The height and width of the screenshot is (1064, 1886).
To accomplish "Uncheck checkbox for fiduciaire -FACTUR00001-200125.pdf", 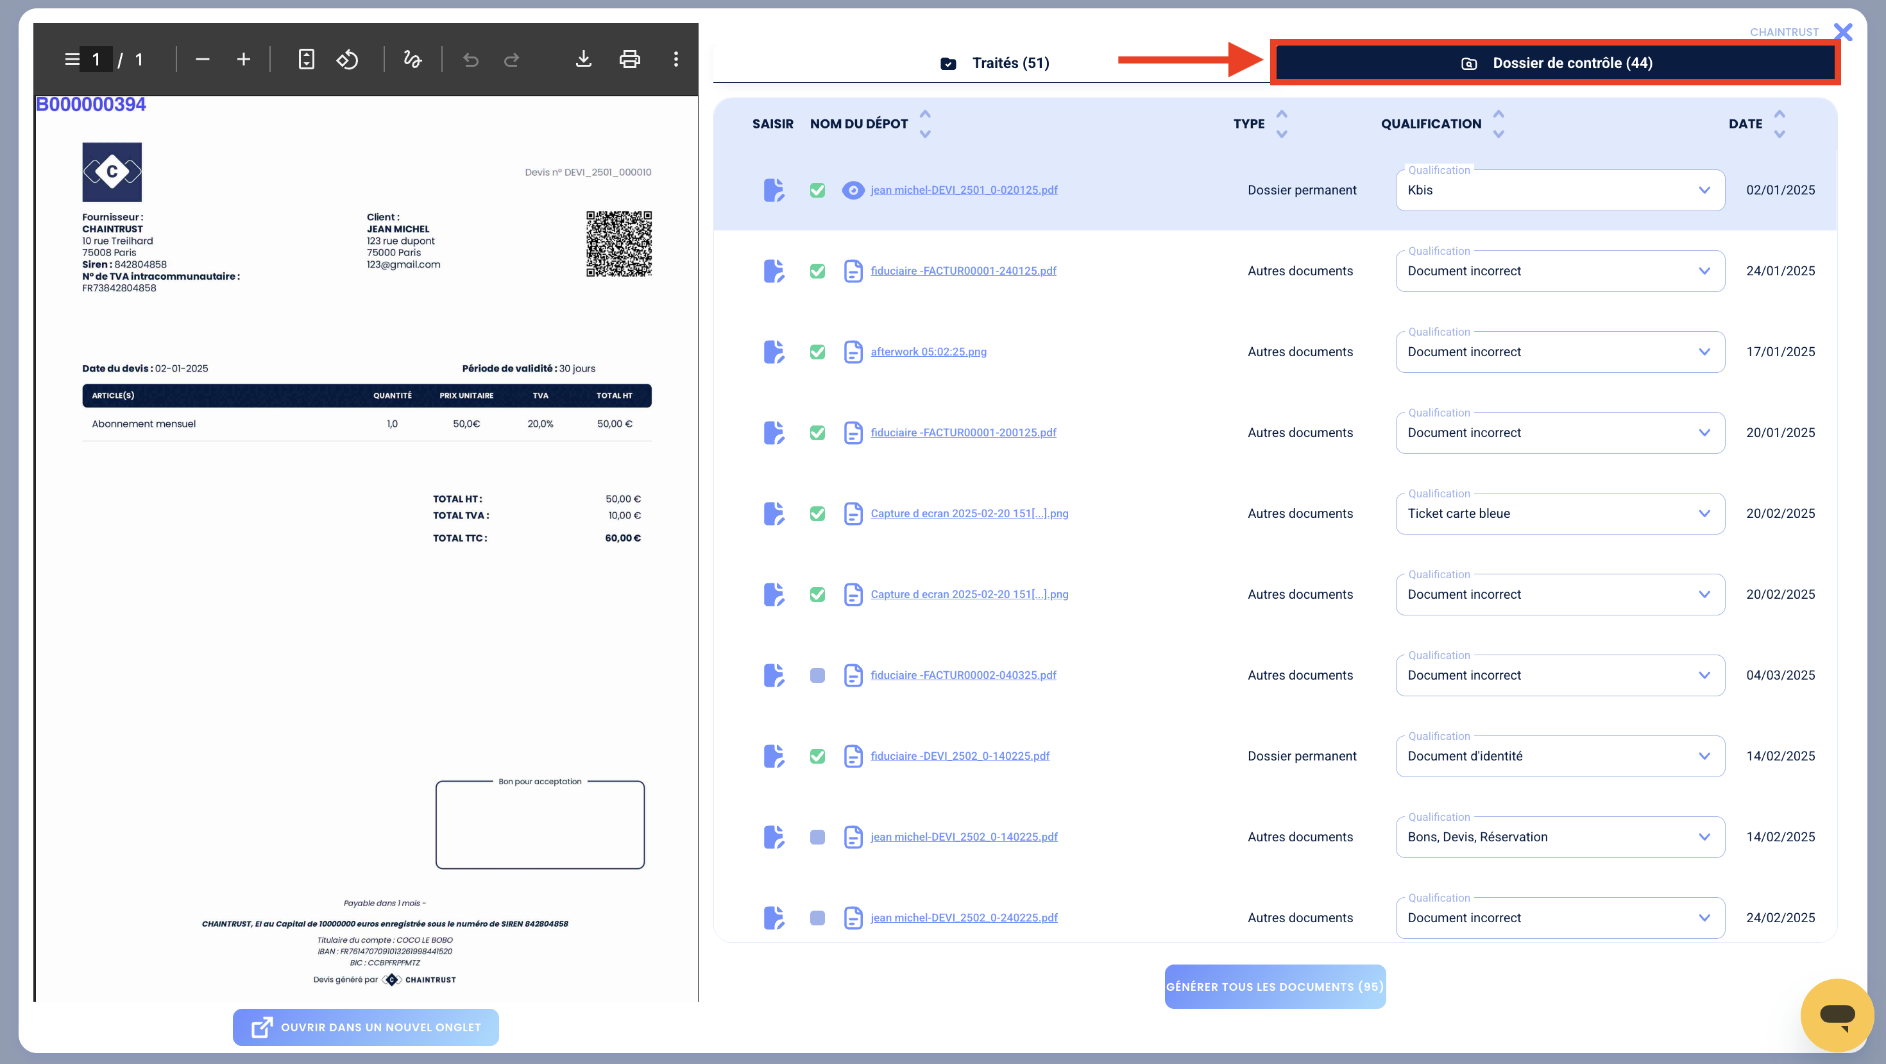I will (x=818, y=433).
